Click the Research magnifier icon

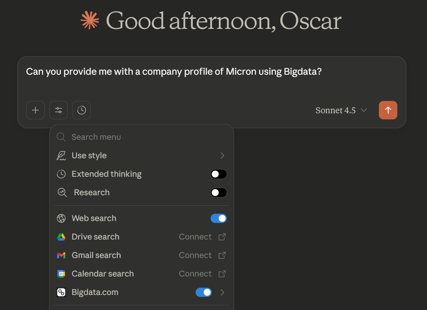[x=62, y=193]
